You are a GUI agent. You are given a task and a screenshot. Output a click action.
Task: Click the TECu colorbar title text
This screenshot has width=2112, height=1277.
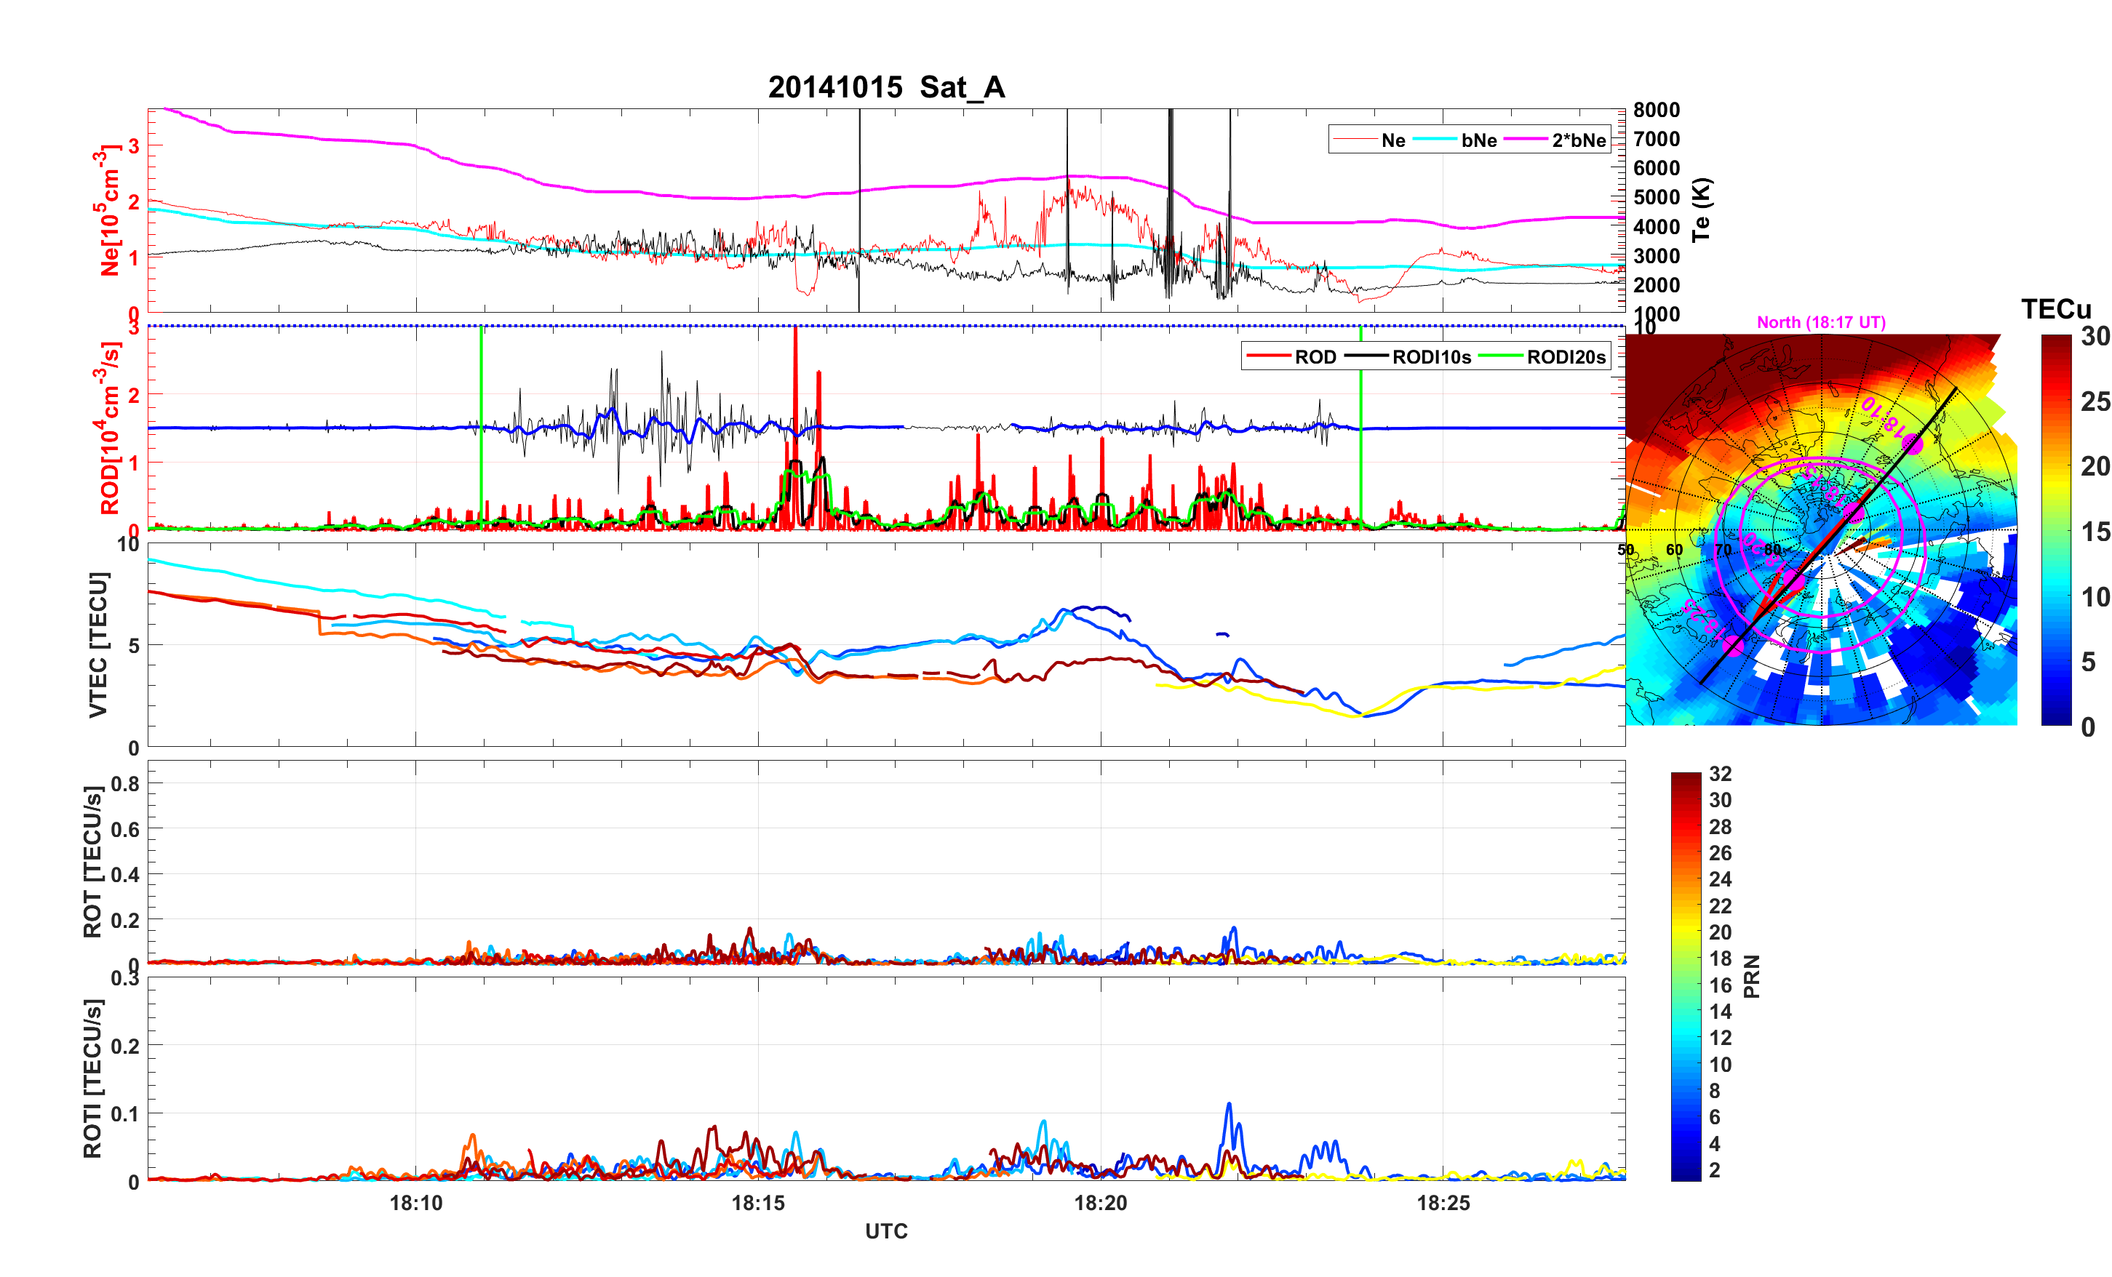(x=2055, y=309)
